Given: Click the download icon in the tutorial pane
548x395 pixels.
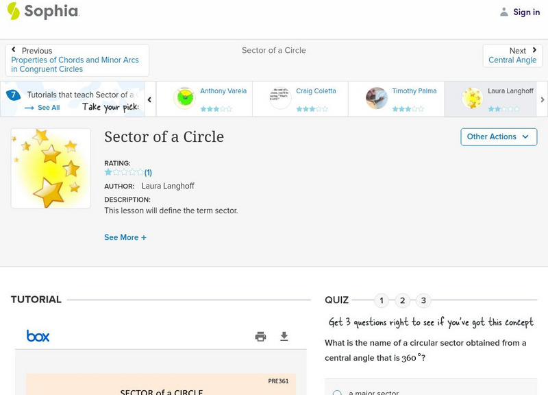Looking at the screenshot, I should point(284,336).
